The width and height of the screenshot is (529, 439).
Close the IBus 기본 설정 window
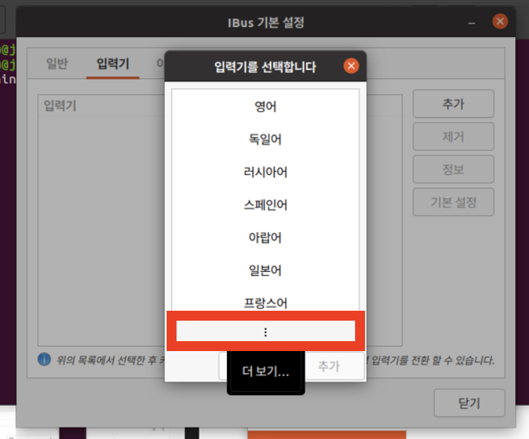coord(500,21)
